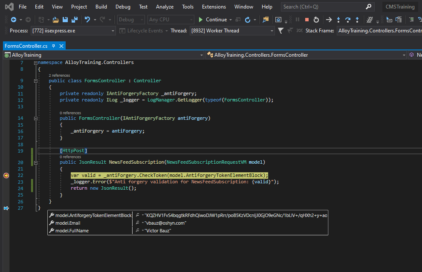Image resolution: width=422 pixels, height=272 pixels.
Task: Click the Live Visual Tree window icon
Action: coord(278,20)
